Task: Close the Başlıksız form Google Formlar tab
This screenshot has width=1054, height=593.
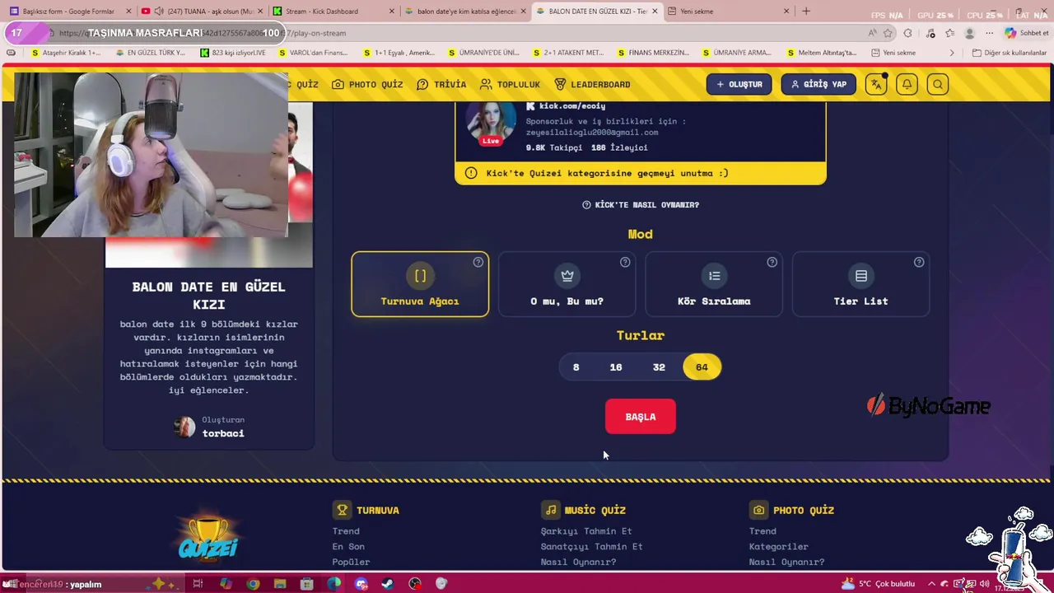Action: (x=128, y=12)
